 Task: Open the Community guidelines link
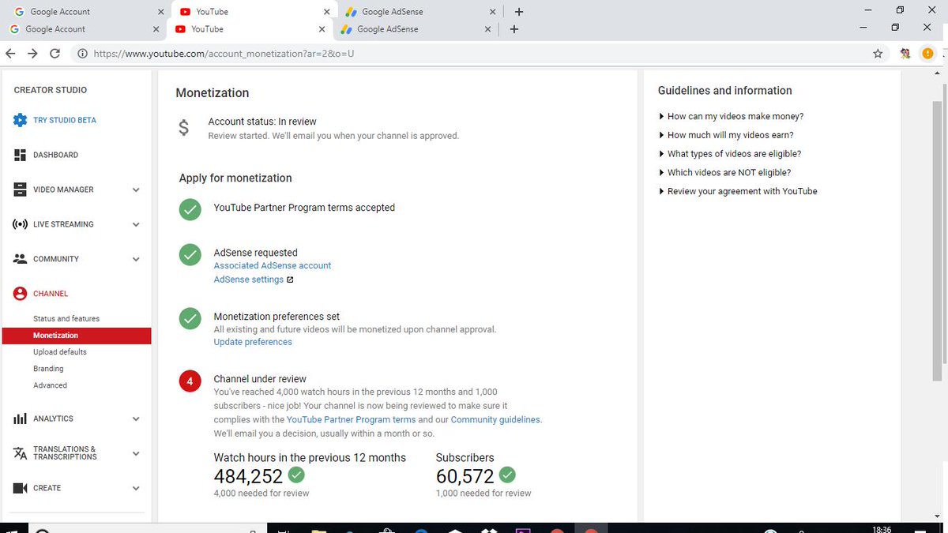(x=495, y=419)
